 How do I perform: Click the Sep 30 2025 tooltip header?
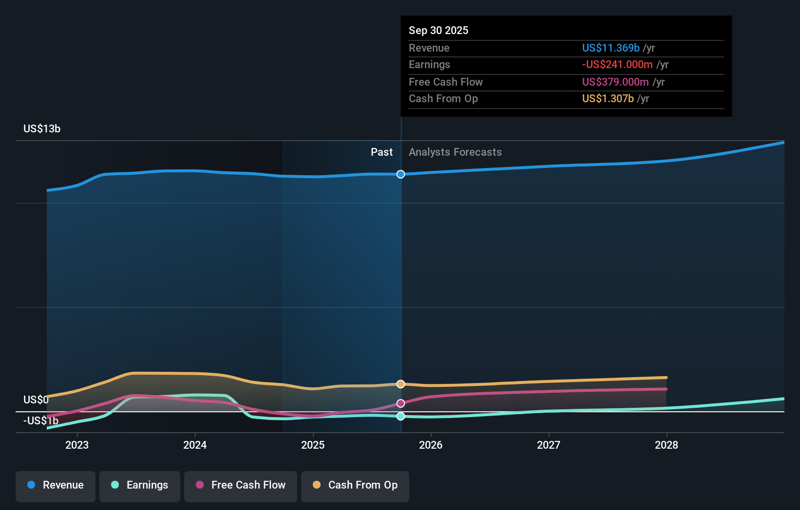point(438,30)
